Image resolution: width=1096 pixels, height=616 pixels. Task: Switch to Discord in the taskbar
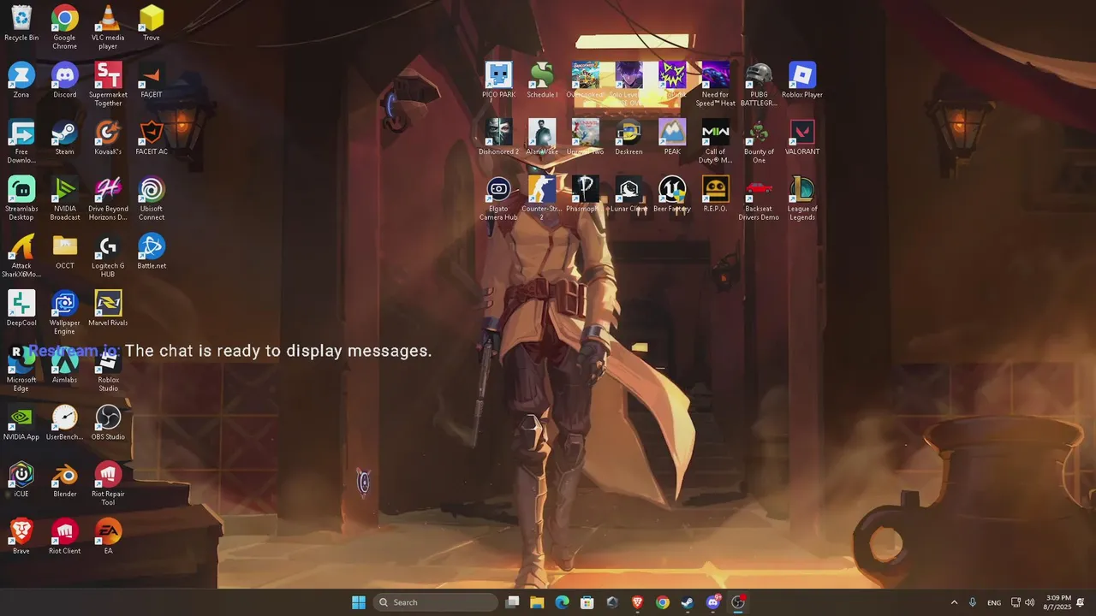click(713, 602)
